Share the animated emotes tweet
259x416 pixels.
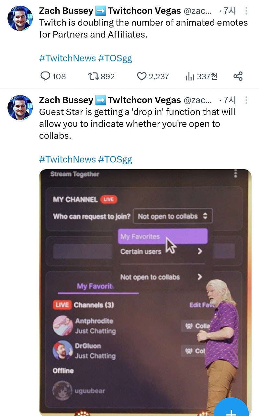coord(238,76)
